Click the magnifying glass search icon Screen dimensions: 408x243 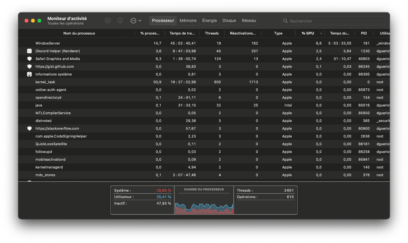click(x=285, y=21)
